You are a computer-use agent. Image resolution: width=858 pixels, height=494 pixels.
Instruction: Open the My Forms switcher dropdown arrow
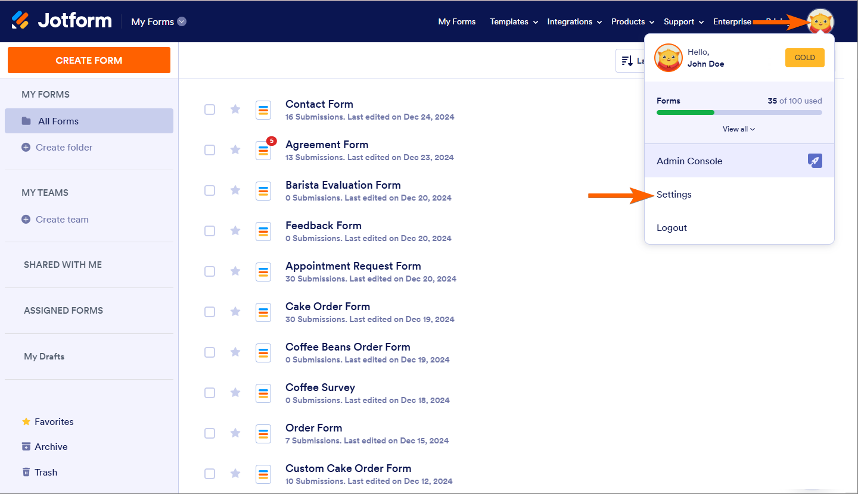[182, 21]
